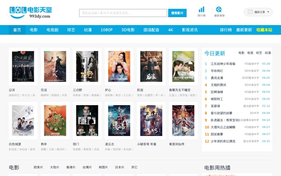This screenshot has width=281, height=176.
Task: Click the 白色城堡 title text link
Action: coord(15,144)
